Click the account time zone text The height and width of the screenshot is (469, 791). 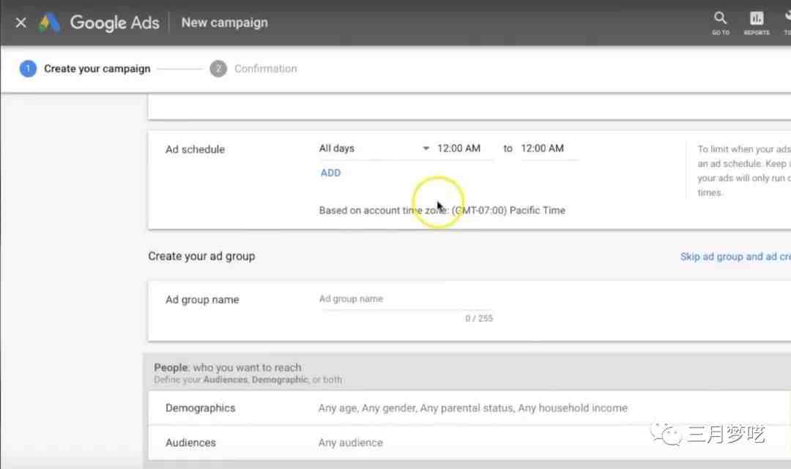(442, 211)
